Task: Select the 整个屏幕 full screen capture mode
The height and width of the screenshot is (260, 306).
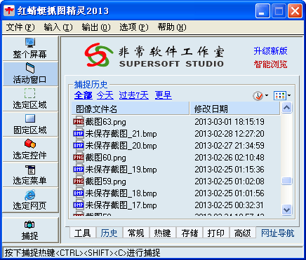Action: pyautogui.click(x=30, y=48)
